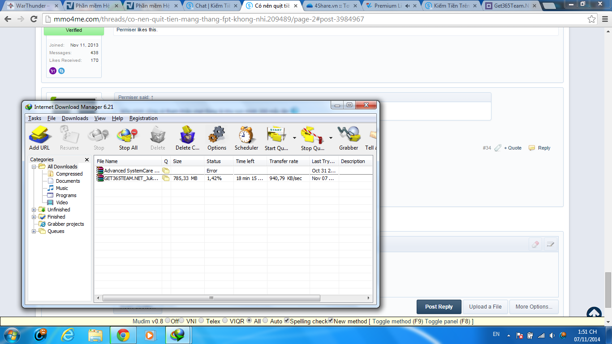The width and height of the screenshot is (612, 344).
Task: Close the Categories panel
Action: (87, 159)
